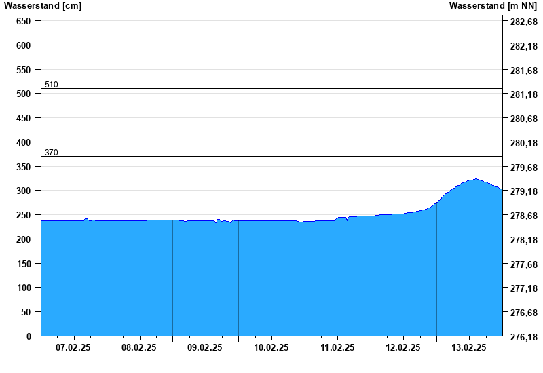The height and width of the screenshot is (373, 543).
Task: Click the 279,18 label on the right axis
Action: pyautogui.click(x=524, y=191)
